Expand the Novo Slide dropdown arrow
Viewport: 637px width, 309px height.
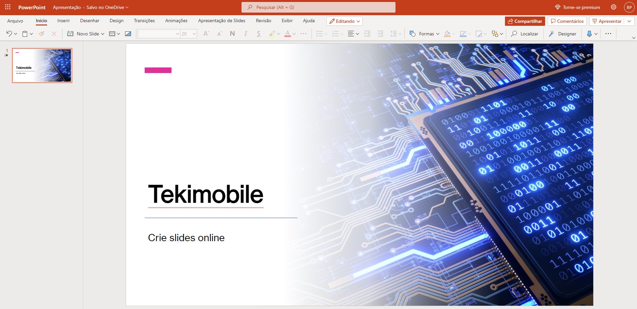coord(103,34)
